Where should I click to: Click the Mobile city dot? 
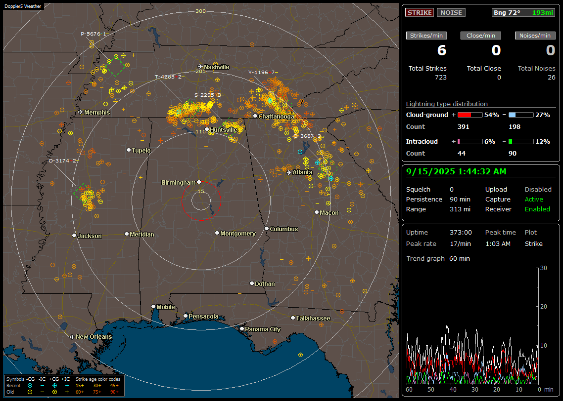153,306
